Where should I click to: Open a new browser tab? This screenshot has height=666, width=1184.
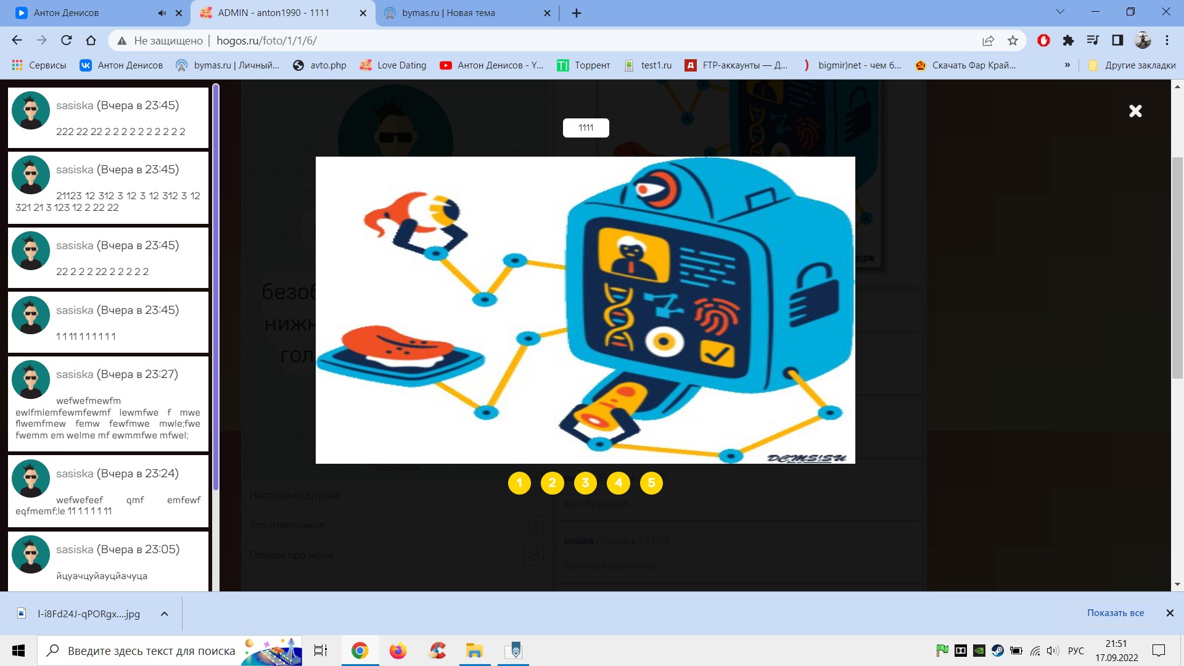[577, 13]
